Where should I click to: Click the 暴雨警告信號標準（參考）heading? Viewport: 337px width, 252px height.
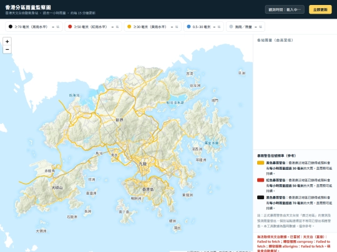pyautogui.click(x=276, y=156)
